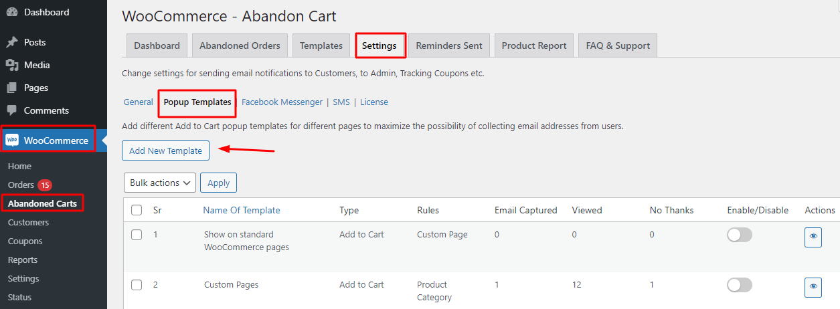840x309 pixels.
Task: Open WooCommerce Home submenu item
Action: (x=19, y=166)
